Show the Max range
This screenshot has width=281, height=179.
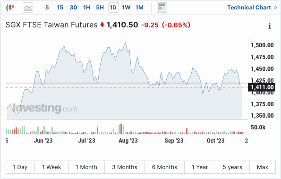[x=263, y=167]
